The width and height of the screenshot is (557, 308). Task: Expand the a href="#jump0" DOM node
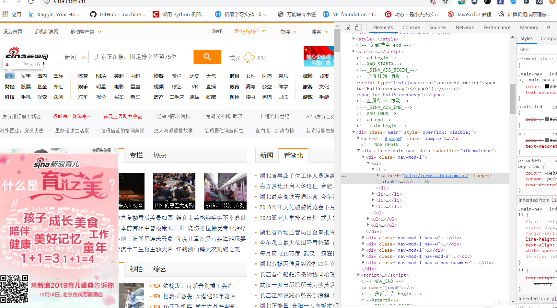(358, 138)
